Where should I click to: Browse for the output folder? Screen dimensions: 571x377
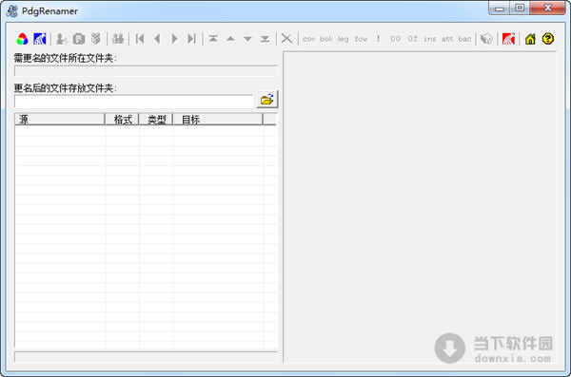(266, 100)
